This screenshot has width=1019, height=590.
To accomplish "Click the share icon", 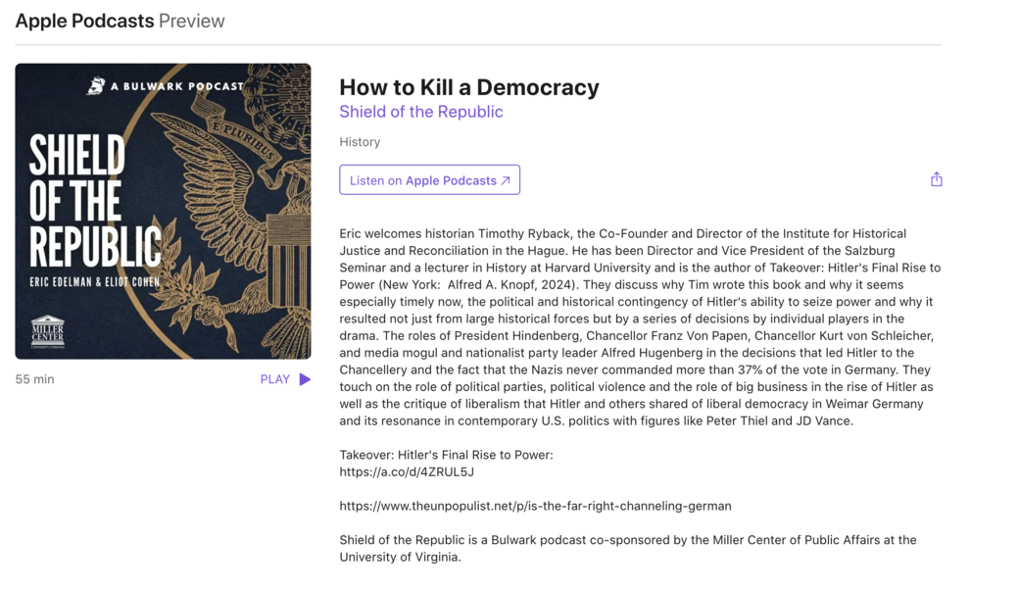I will pyautogui.click(x=937, y=179).
